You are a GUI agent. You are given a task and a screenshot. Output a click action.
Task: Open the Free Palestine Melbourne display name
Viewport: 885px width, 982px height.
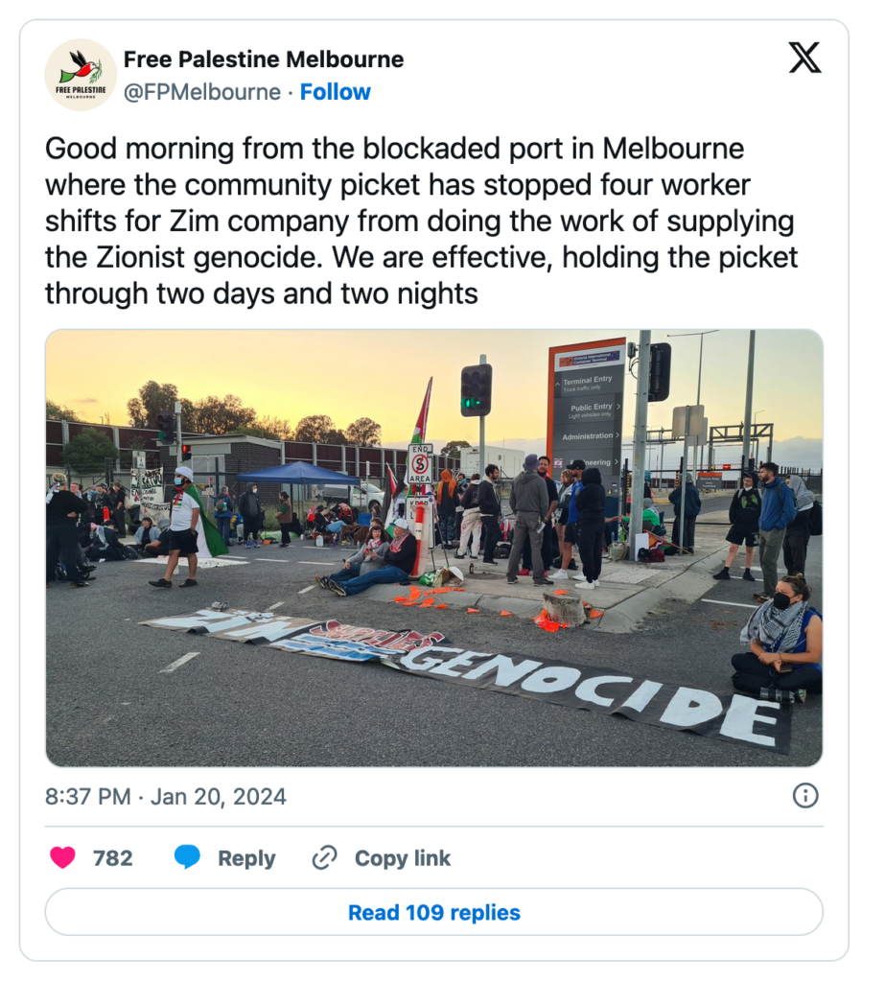(264, 59)
